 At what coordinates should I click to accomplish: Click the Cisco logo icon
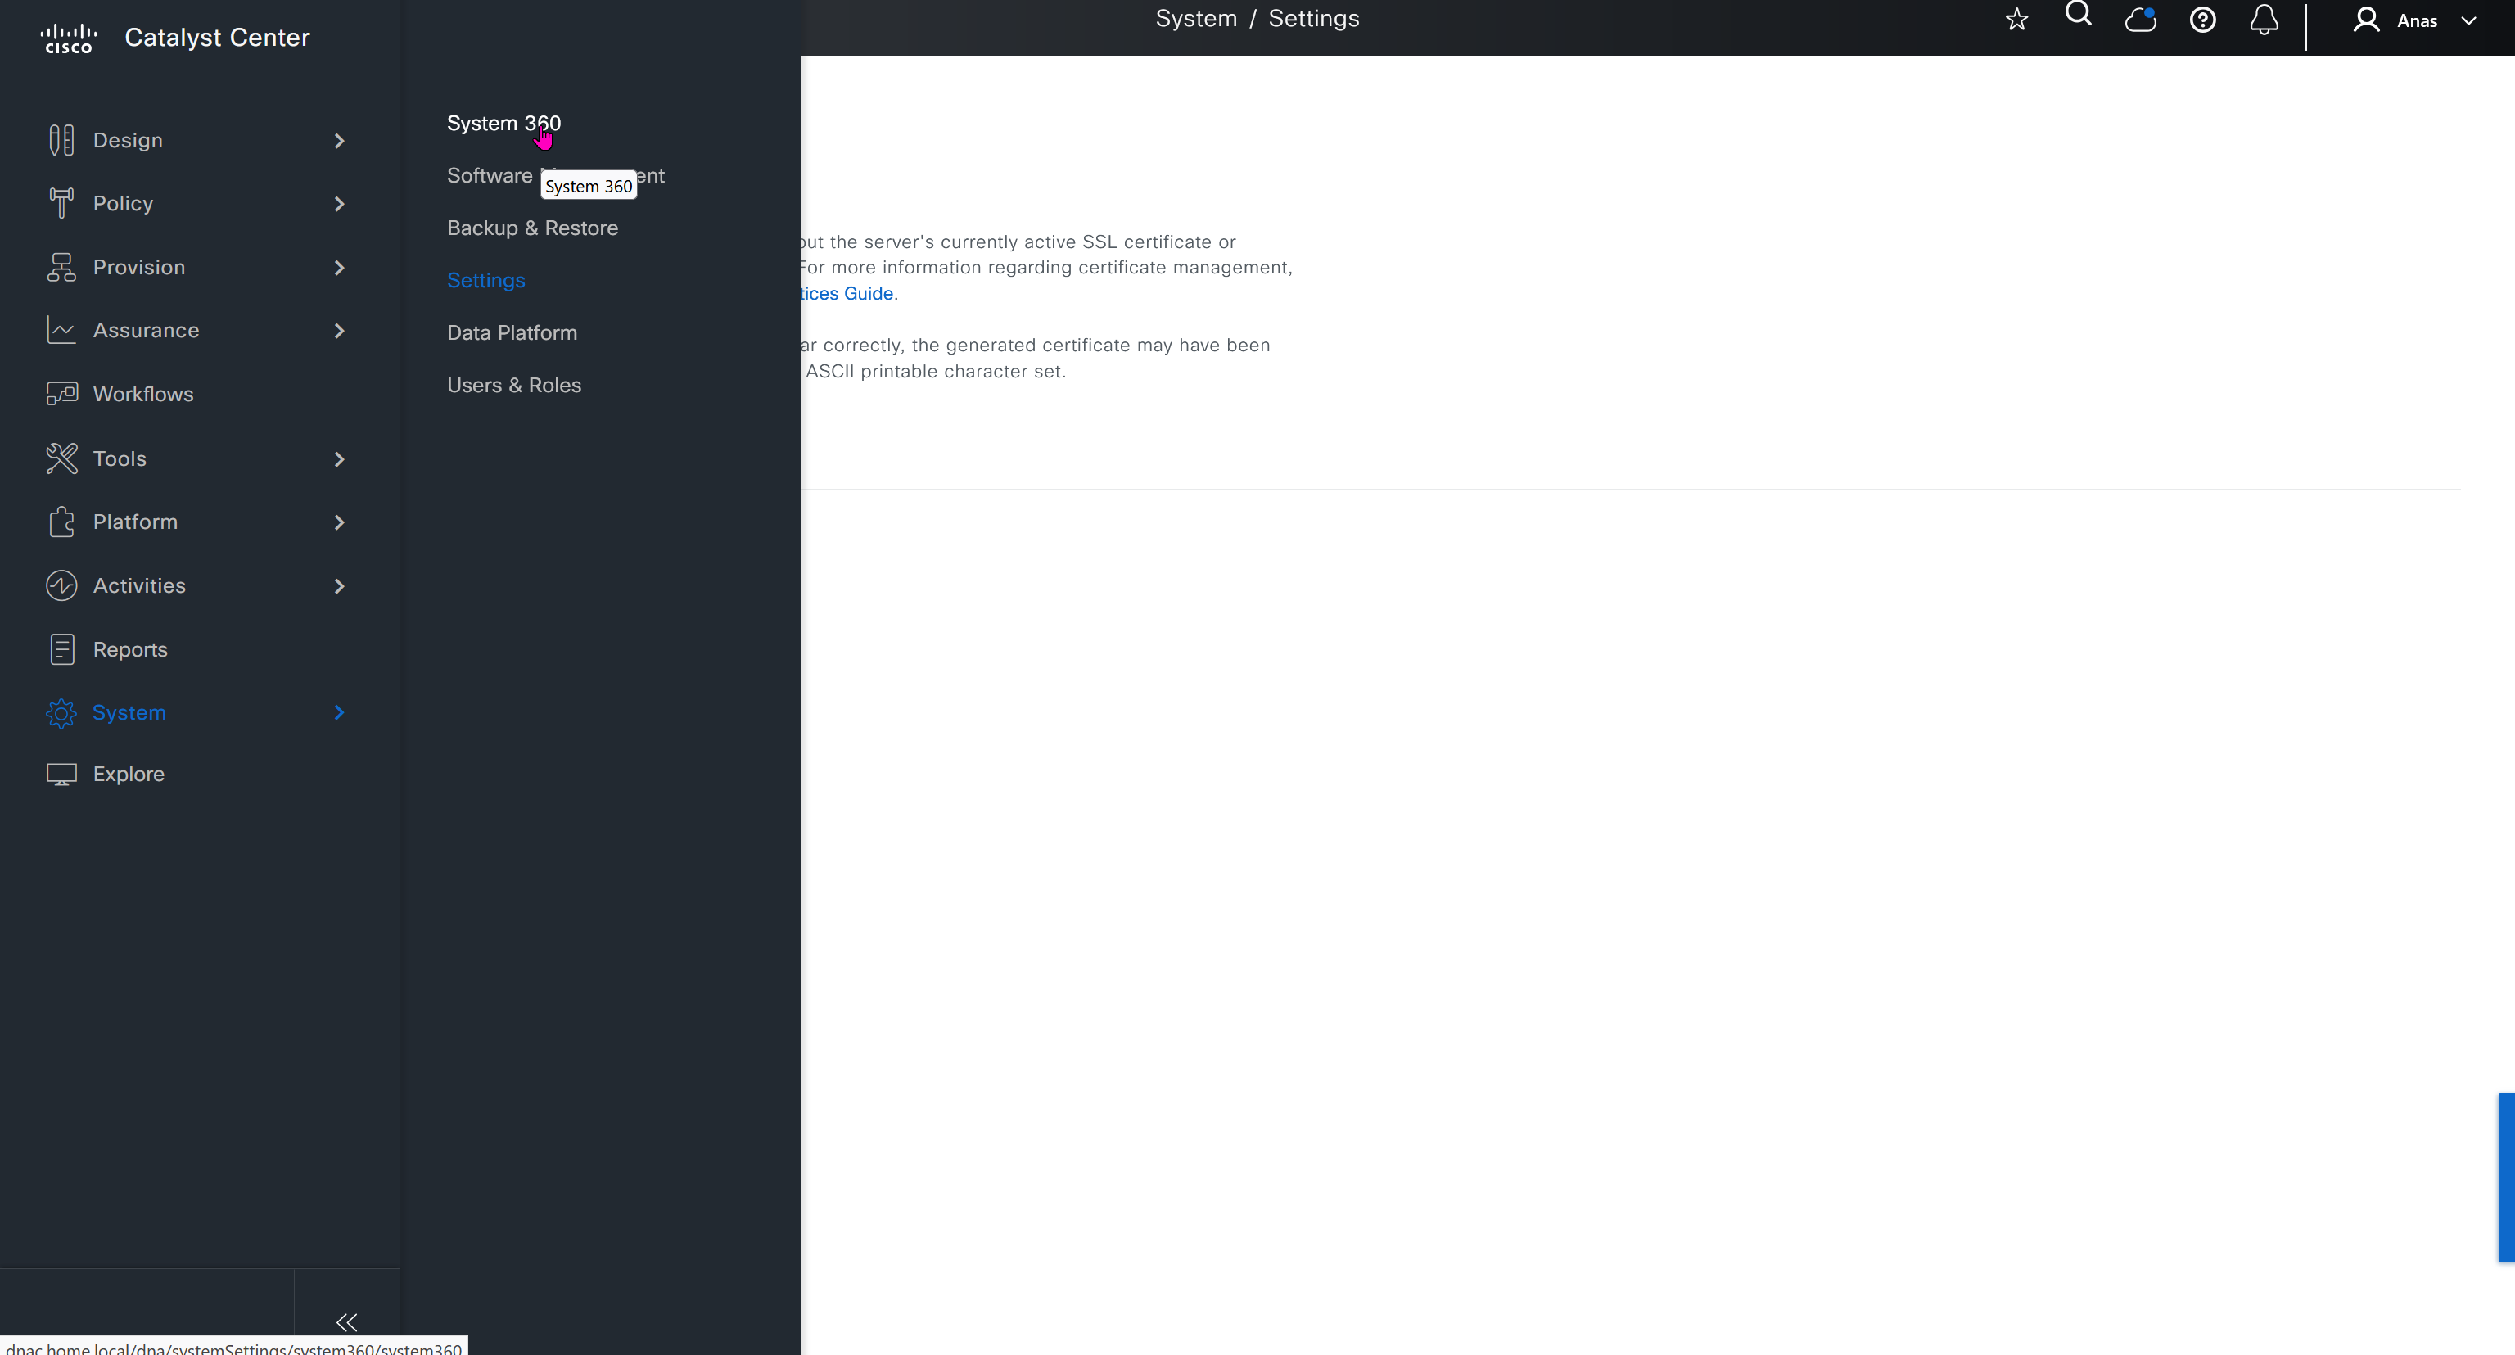(68, 38)
